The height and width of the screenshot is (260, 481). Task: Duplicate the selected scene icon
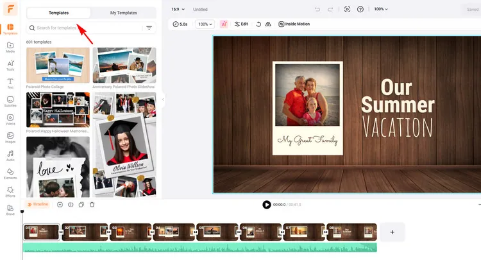(81, 204)
